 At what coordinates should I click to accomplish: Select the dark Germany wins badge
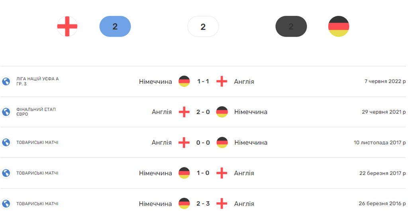[x=291, y=26]
